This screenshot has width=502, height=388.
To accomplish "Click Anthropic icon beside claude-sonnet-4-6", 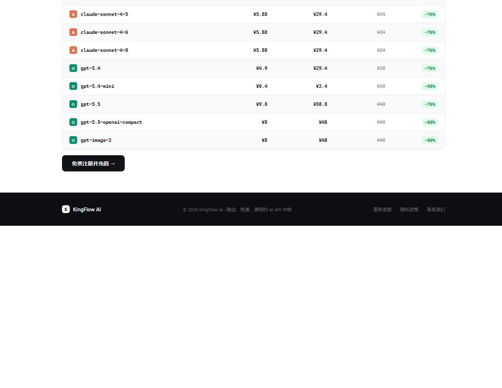I will click(x=73, y=32).
